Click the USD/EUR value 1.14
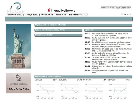 104,80
